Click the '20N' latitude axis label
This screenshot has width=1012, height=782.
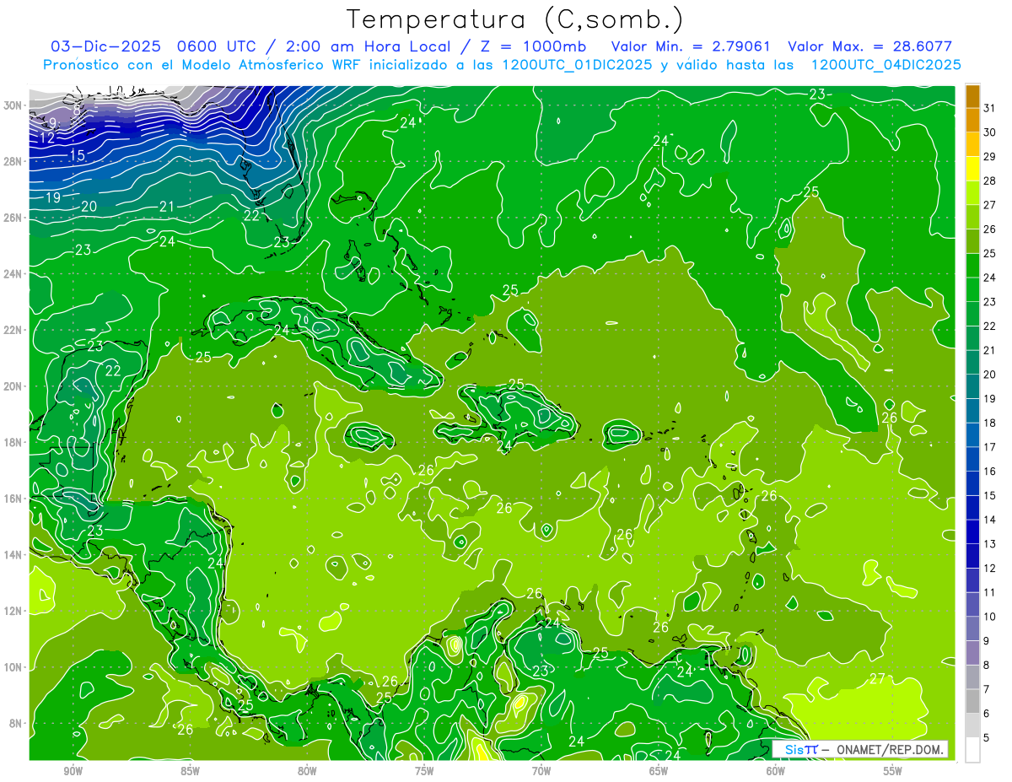13,386
